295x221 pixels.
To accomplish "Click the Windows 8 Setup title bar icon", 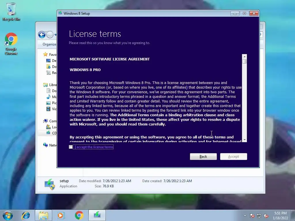I will pos(60,13).
